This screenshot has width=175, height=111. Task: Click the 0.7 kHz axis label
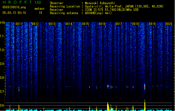[x=2, y=92]
